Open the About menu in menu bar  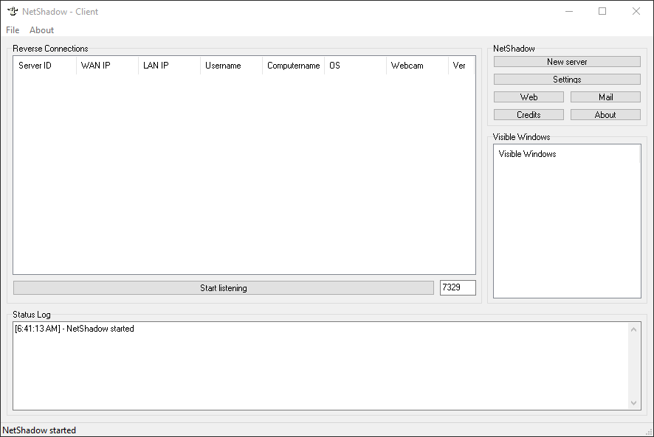coord(41,30)
